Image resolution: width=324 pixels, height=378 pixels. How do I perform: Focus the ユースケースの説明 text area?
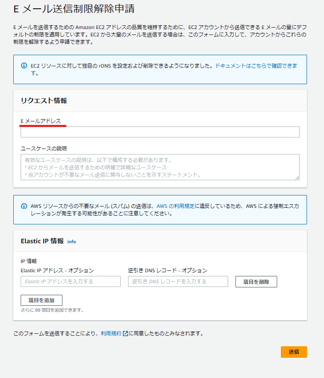(x=160, y=167)
